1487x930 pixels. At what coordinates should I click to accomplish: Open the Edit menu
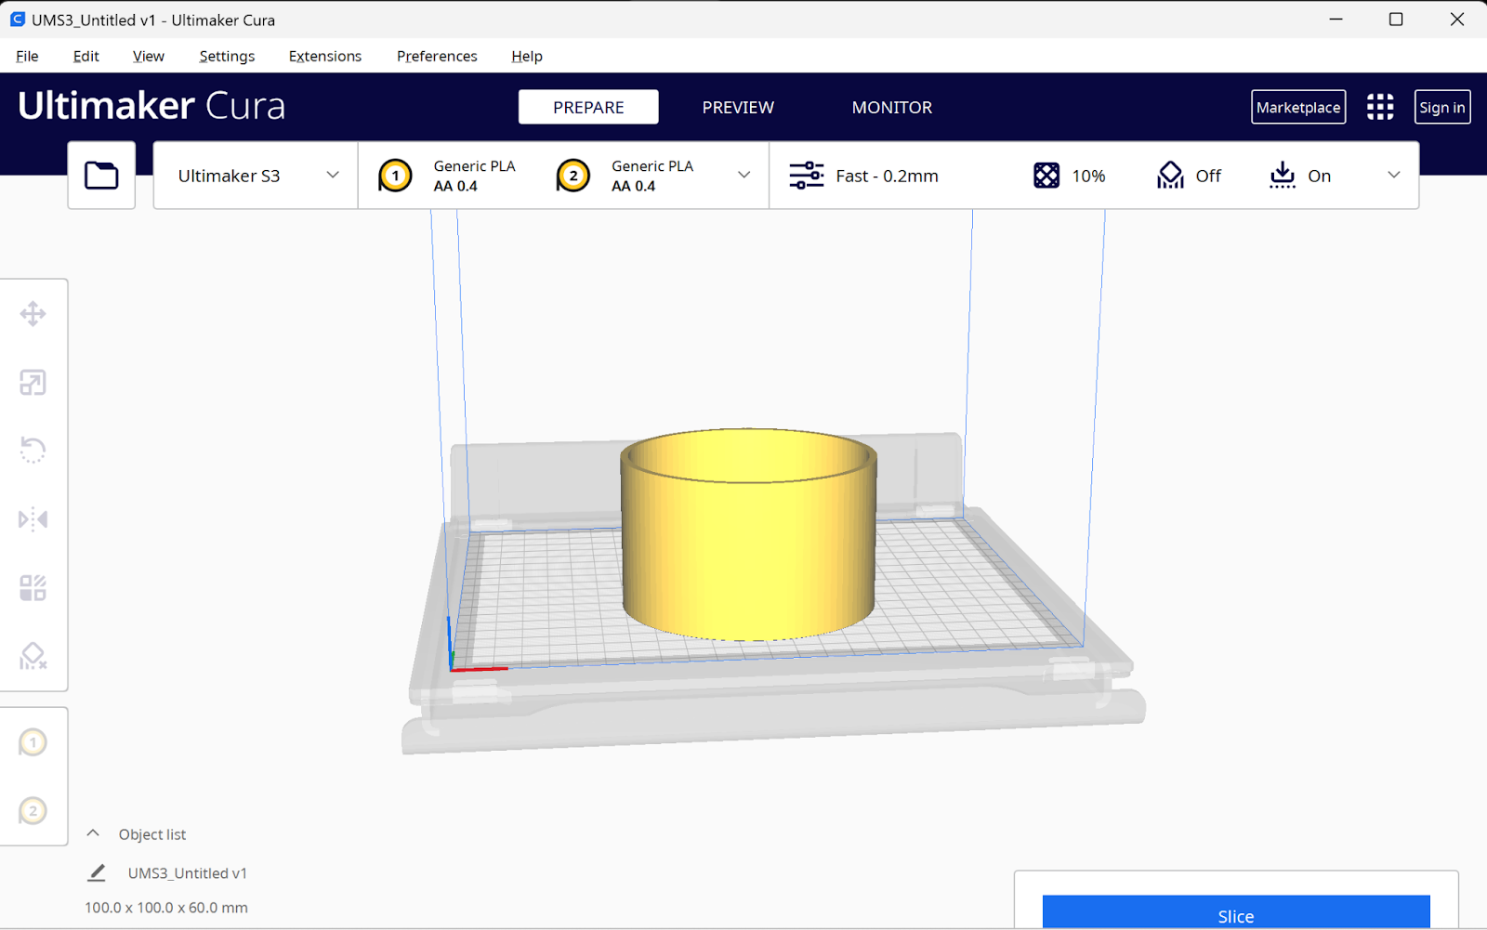86,56
